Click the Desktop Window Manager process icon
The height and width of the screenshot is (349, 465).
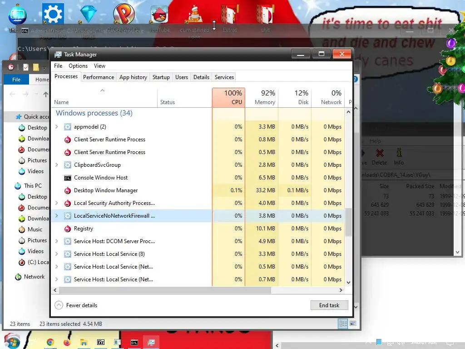[68, 190]
